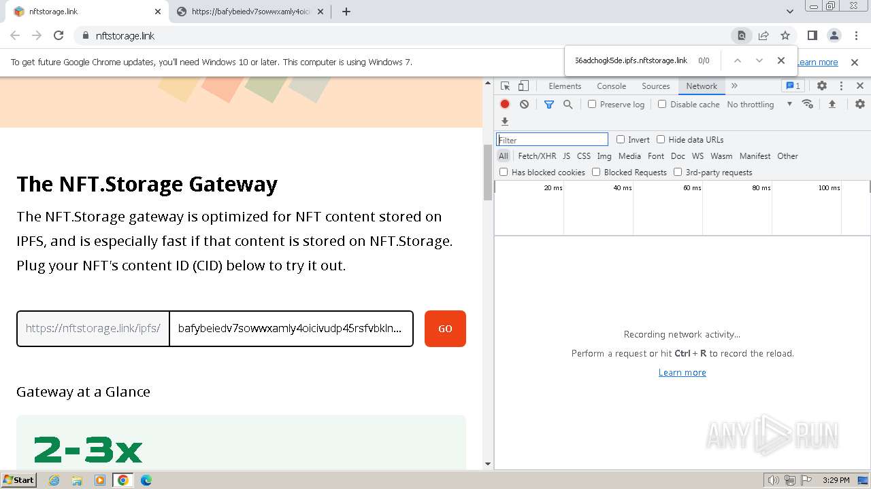871x489 pixels.
Task: Go to next find-in-page result
Action: (x=759, y=60)
